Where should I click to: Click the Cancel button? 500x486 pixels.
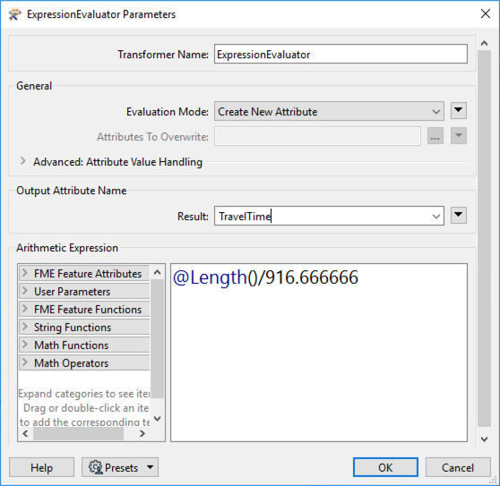[458, 467]
